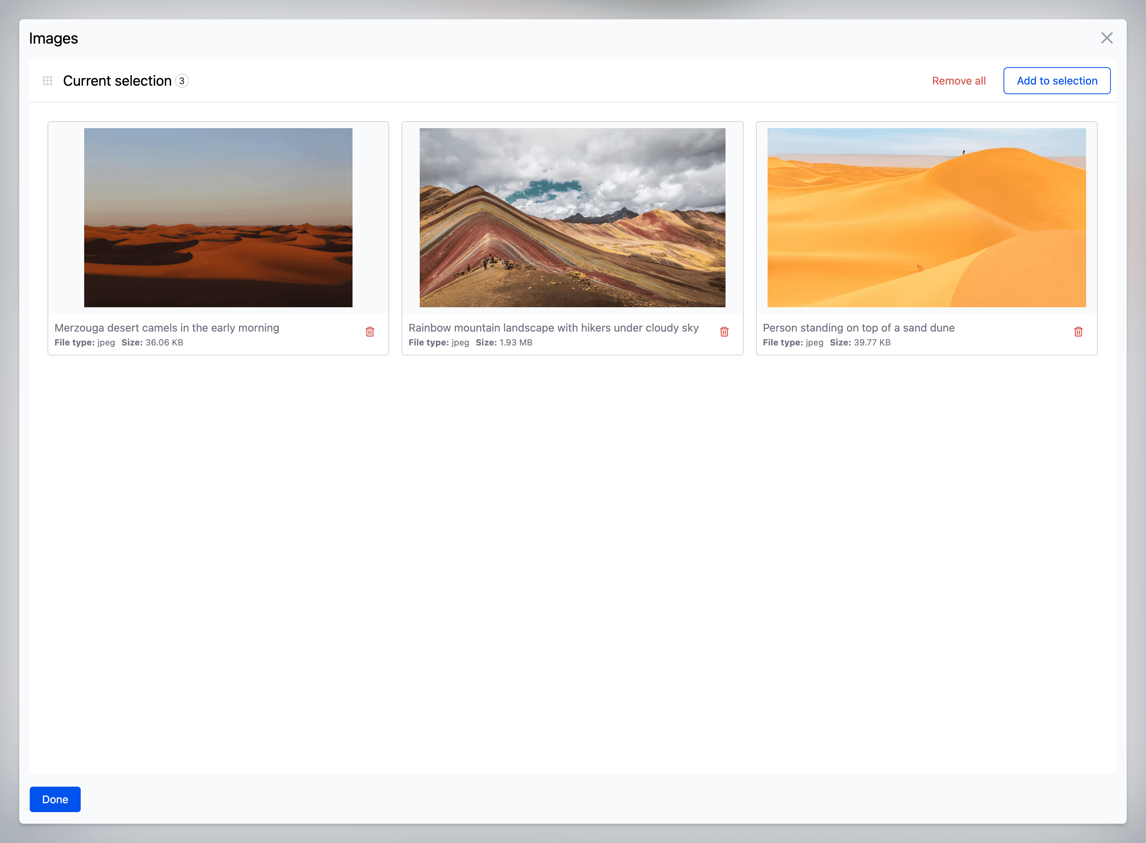Open the Rainbow mountain thumbnail

tap(572, 217)
